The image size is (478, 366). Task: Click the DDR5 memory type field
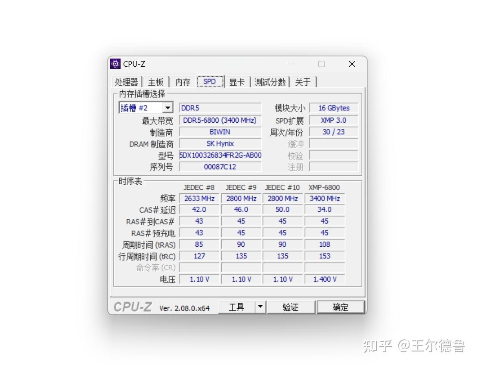[220, 108]
